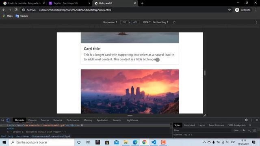Screen dimensions: 260x146
Task: Close the Hello, world! tab
Action: pyautogui.click(x=135, y=3)
